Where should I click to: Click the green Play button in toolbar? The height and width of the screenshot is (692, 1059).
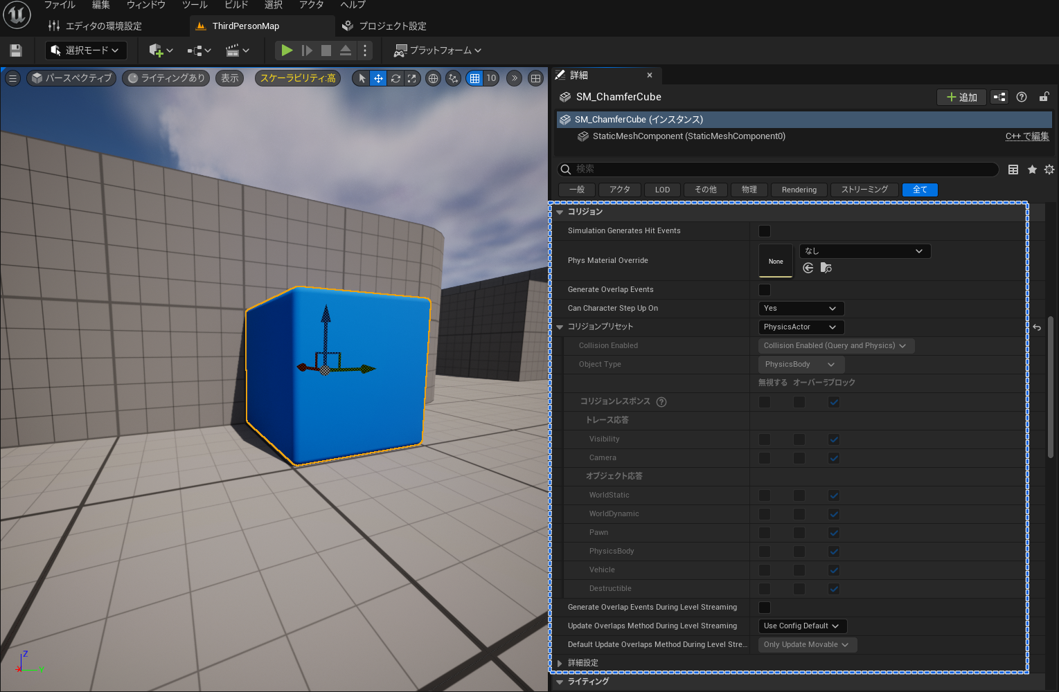(x=287, y=51)
